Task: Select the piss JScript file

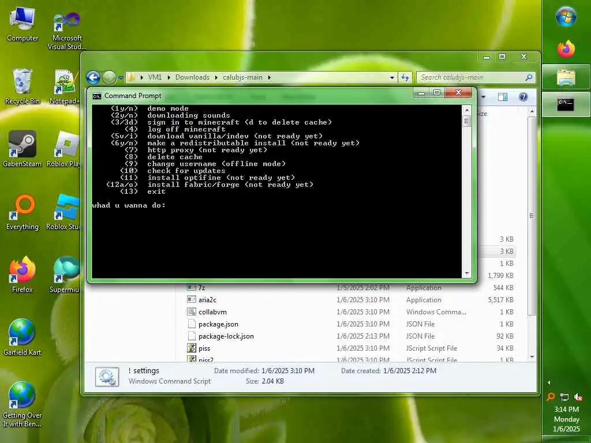Action: (x=204, y=348)
